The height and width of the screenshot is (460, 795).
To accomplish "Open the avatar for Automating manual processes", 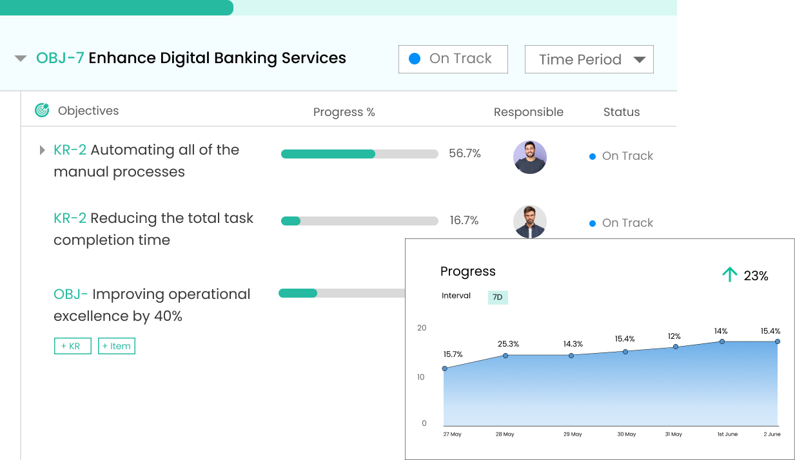I will click(530, 157).
